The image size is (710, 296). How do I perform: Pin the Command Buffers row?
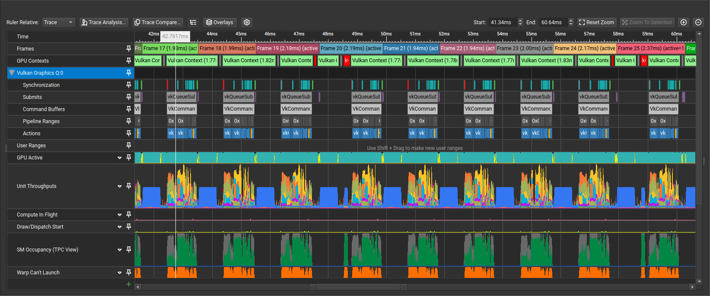tap(128, 109)
